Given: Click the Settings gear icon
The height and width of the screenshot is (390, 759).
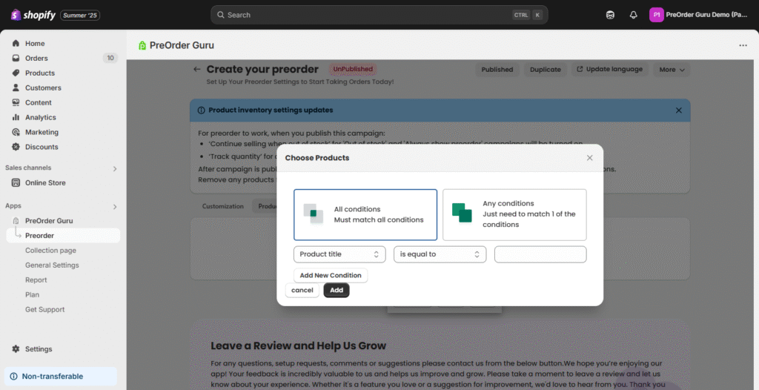Looking at the screenshot, I should 16,349.
